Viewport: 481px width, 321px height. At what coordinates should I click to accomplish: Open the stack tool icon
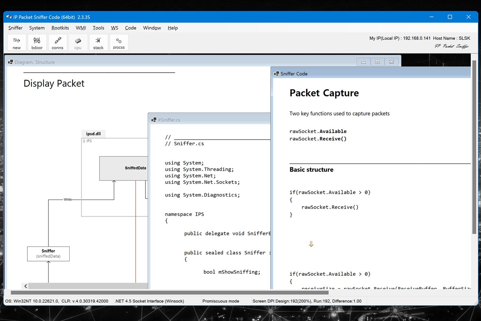(98, 42)
